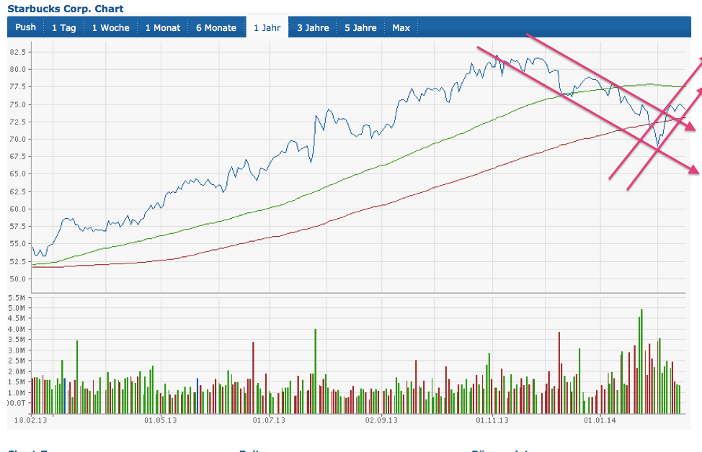702x452 pixels.
Task: Show the 3 Jahre chart range
Action: (313, 28)
